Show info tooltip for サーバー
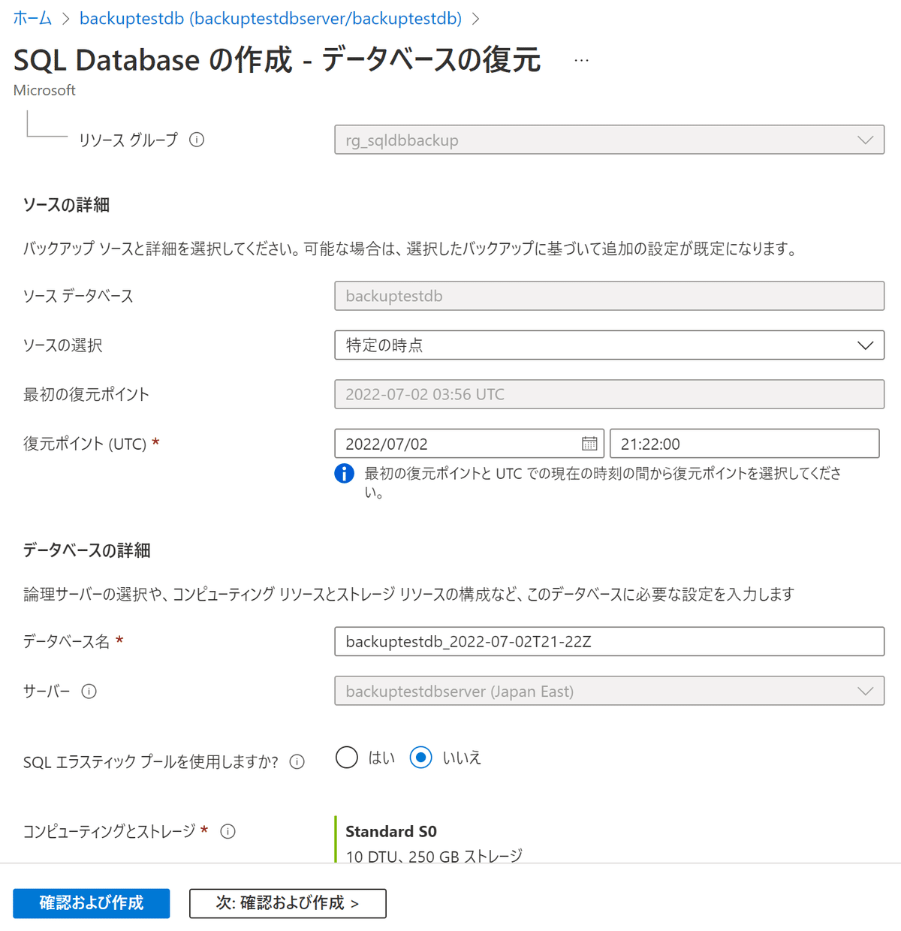Image resolution: width=901 pixels, height=931 pixels. [89, 691]
